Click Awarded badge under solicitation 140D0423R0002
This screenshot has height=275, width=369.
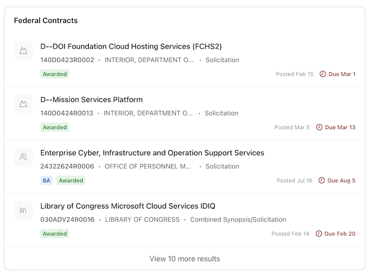pyautogui.click(x=55, y=74)
